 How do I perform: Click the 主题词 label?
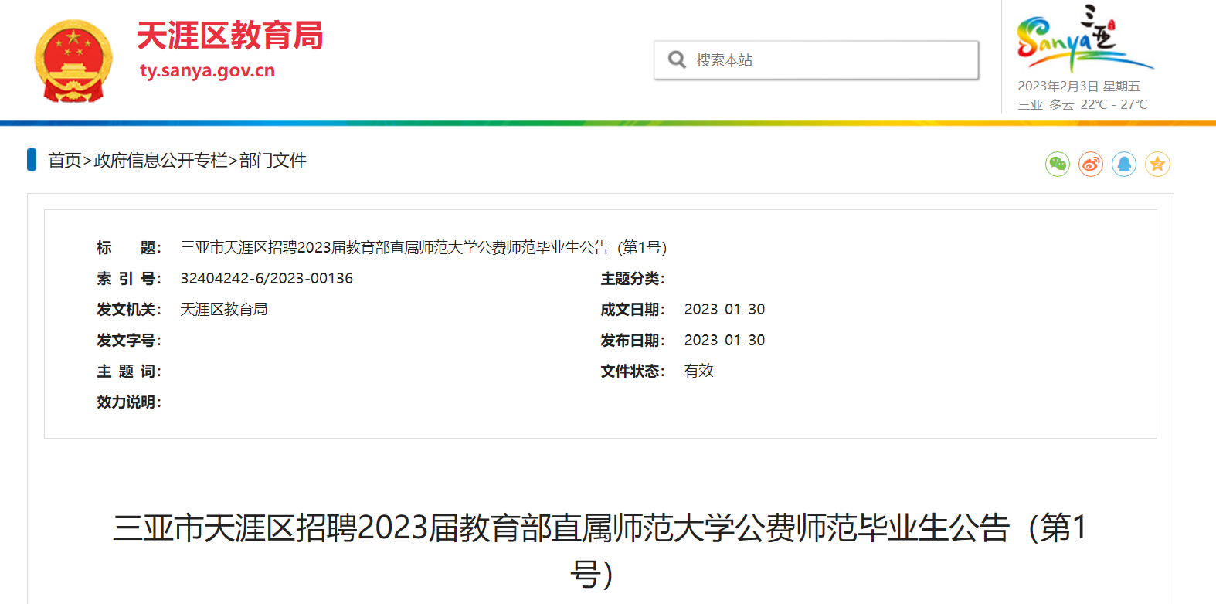point(129,371)
